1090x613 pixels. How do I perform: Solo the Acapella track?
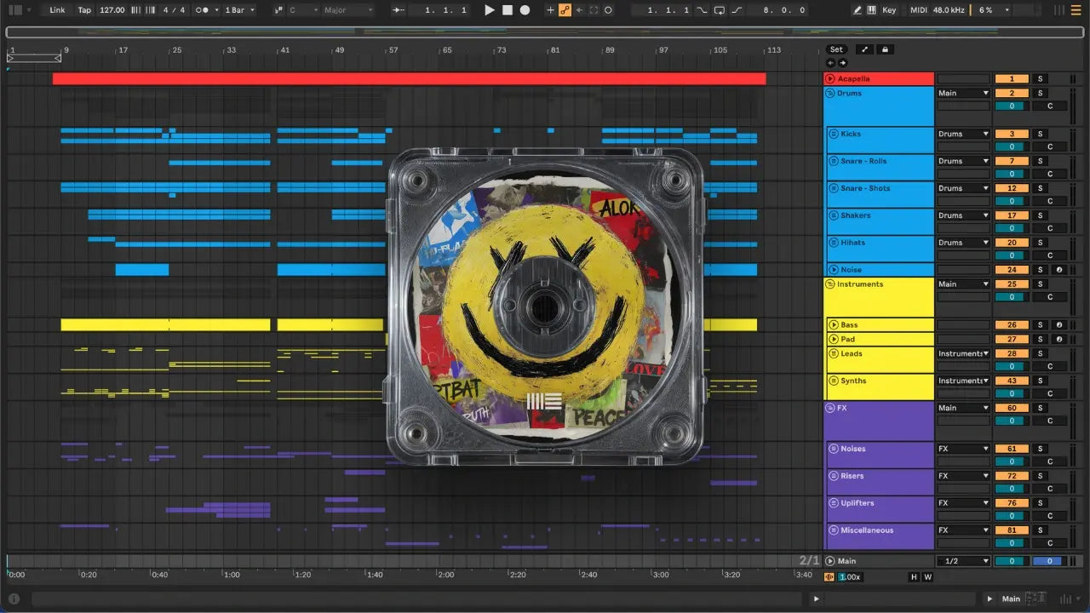click(x=1039, y=78)
